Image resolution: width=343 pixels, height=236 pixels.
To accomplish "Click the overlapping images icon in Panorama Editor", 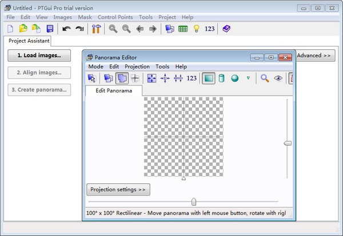I will click(109, 78).
